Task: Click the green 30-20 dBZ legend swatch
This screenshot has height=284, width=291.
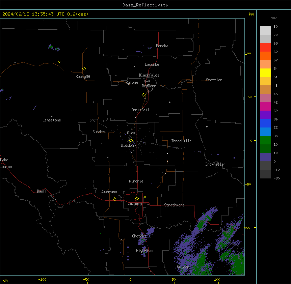Action: pyautogui.click(x=265, y=140)
